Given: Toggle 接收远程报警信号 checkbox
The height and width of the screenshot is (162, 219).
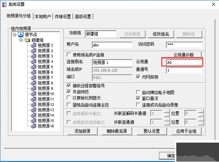Looking at the screenshot, I should [69, 85].
